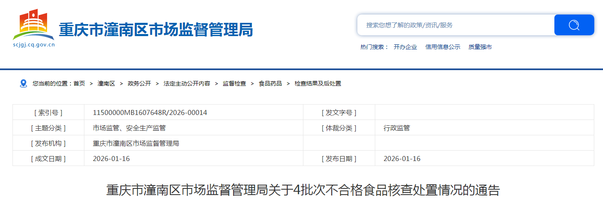Go to 首页 in the breadcrumb
The image size is (603, 205).
(79, 83)
